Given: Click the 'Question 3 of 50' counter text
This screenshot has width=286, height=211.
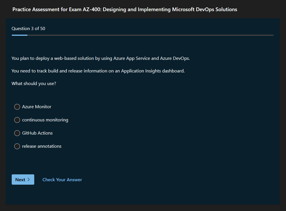Looking at the screenshot, I should pyautogui.click(x=28, y=29).
